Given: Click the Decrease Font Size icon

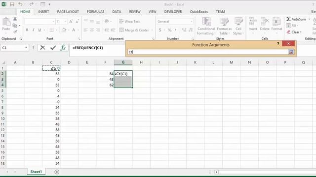Looking at the screenshot, I should [77, 22].
